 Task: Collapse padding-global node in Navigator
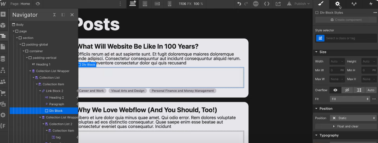(20, 45)
